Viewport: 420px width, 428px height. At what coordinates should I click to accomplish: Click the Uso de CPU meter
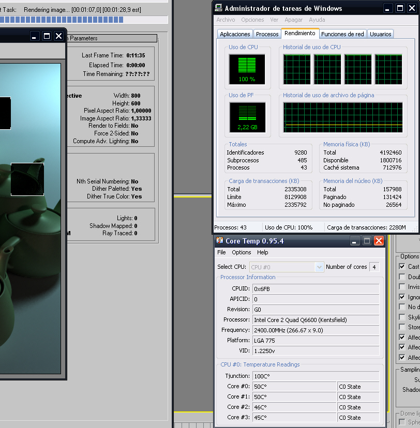point(247,69)
